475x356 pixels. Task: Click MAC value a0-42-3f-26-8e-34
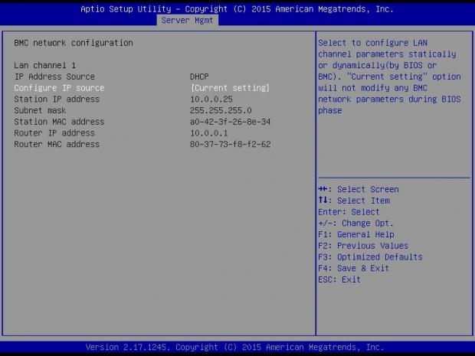[x=230, y=122]
